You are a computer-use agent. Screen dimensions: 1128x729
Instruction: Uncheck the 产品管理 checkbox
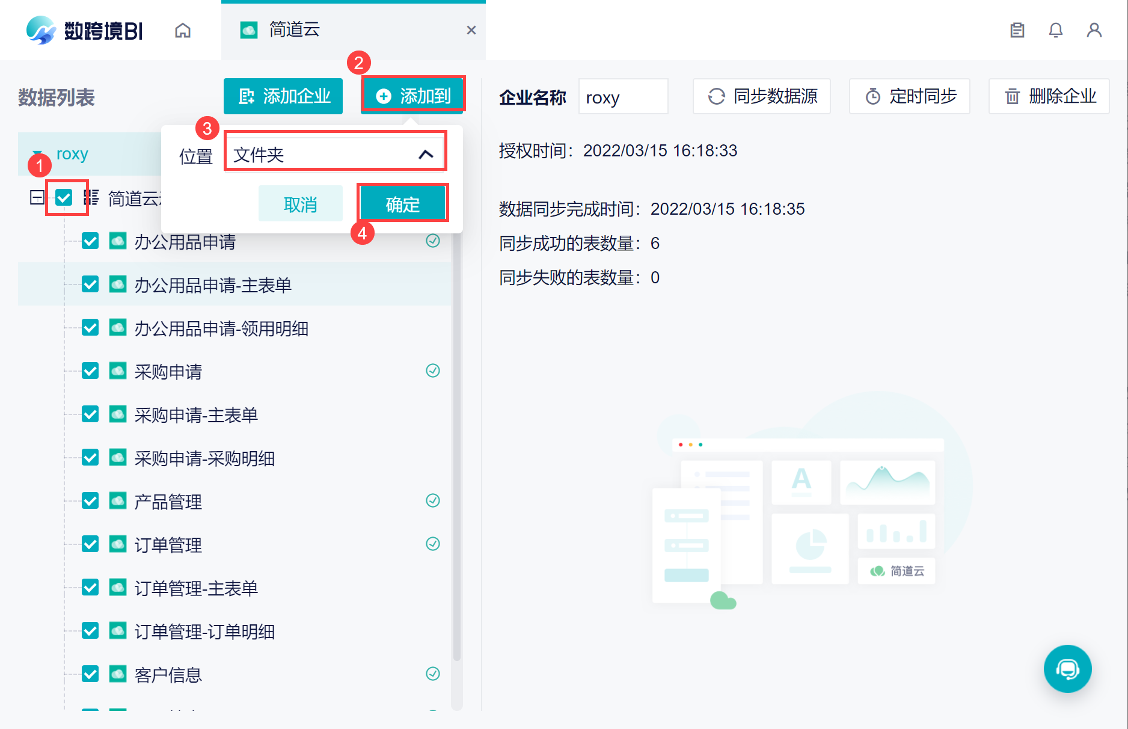point(90,502)
